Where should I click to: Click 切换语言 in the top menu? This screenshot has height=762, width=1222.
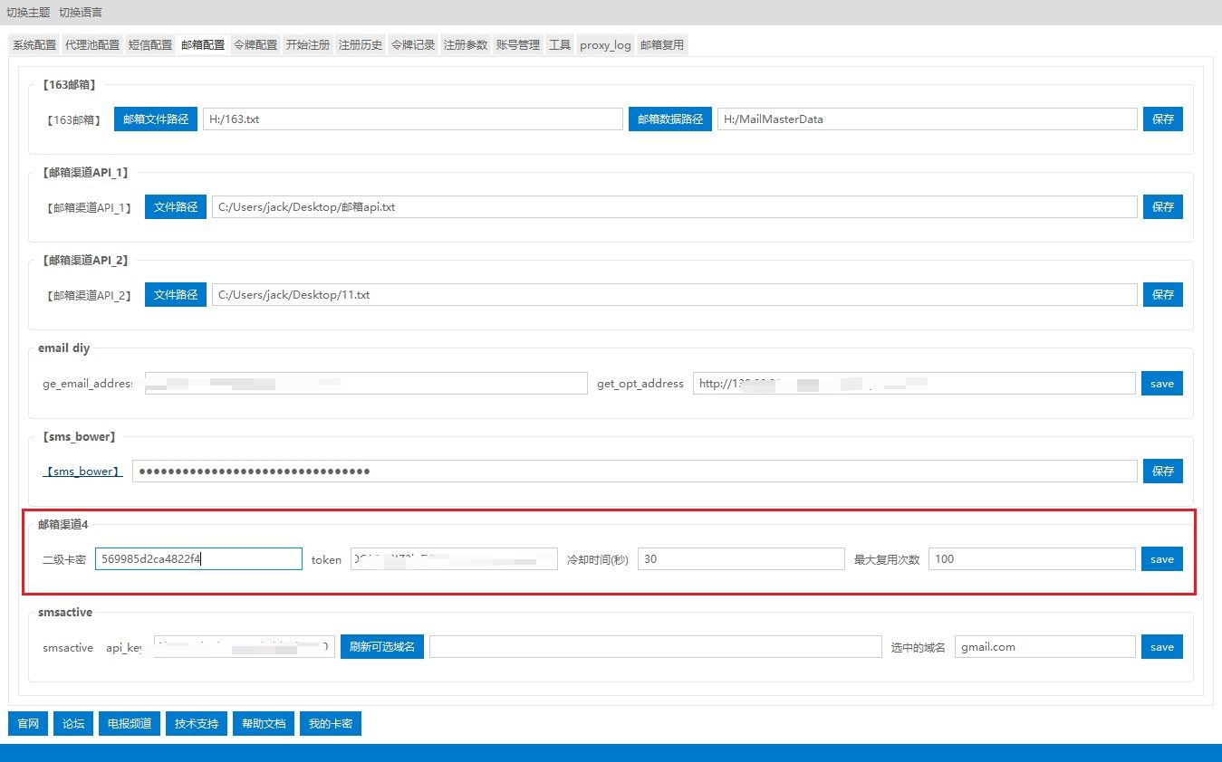pos(81,13)
